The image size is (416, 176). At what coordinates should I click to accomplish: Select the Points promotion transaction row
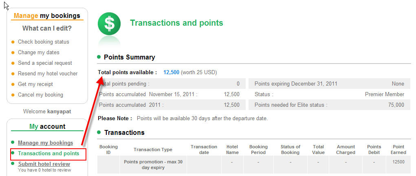(253, 165)
